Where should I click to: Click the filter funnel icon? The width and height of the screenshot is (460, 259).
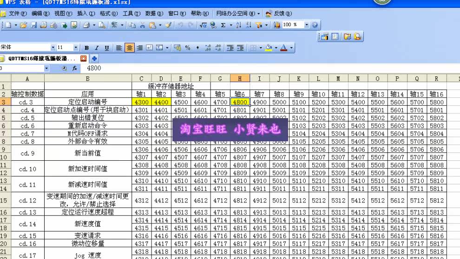coord(259,25)
